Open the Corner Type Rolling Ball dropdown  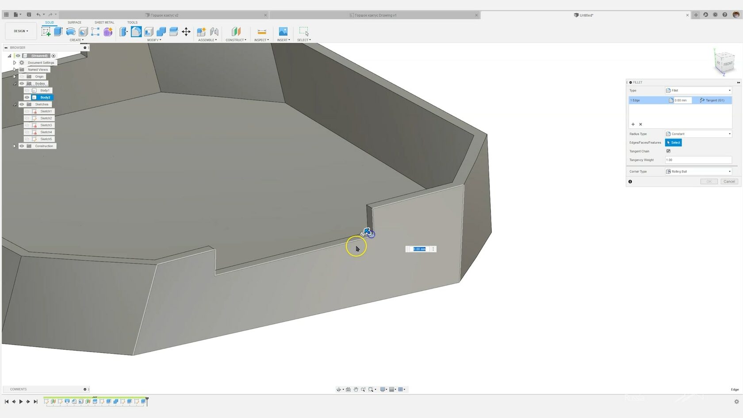coord(698,171)
